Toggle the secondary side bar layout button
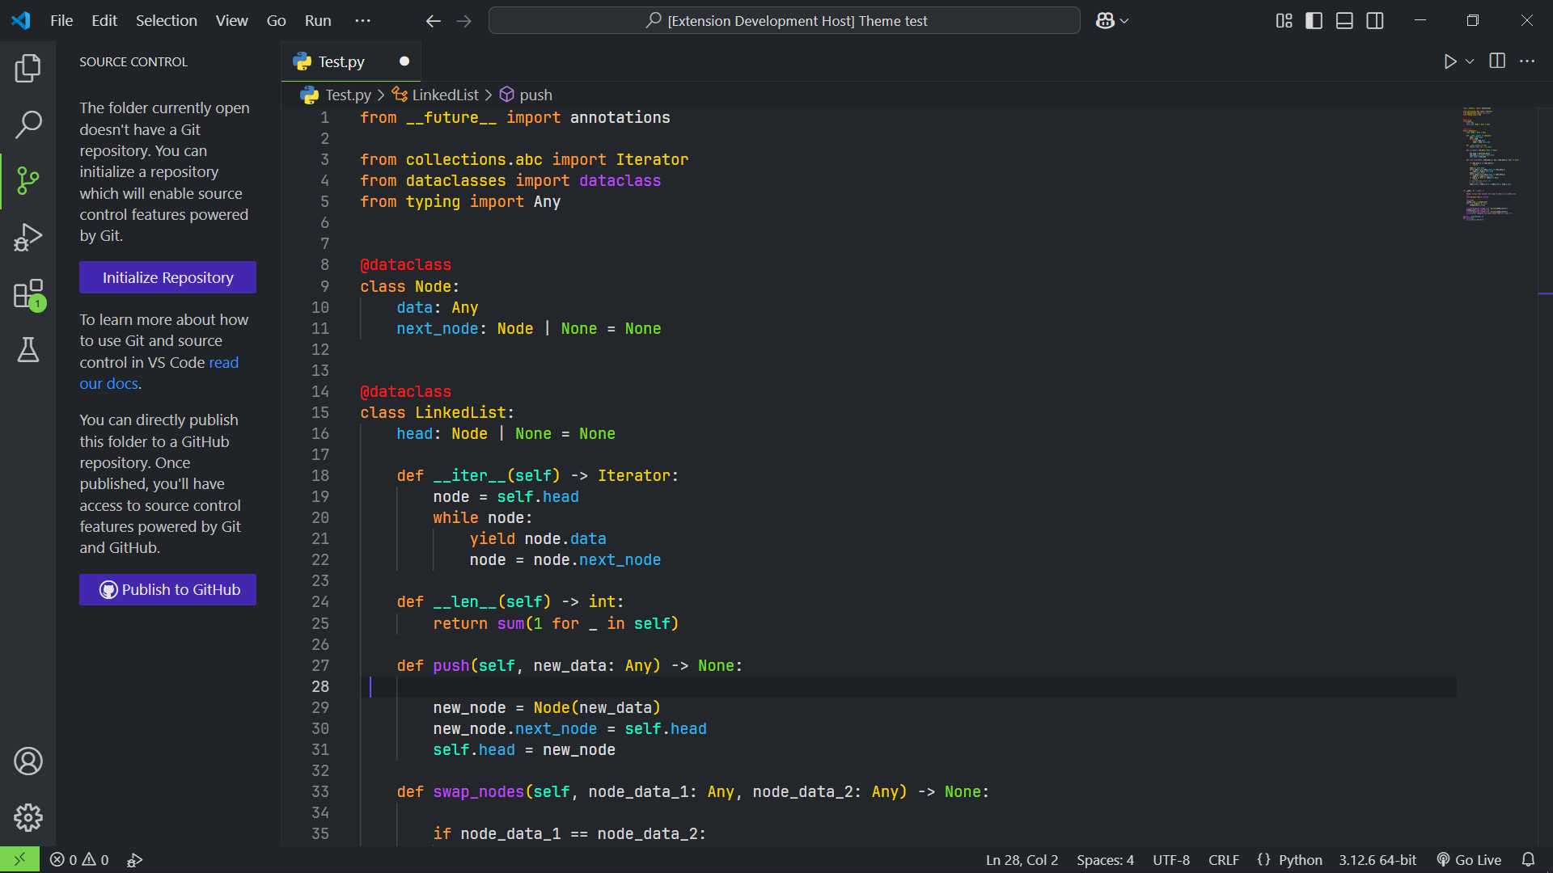Viewport: 1553px width, 873px height. pos(1375,21)
